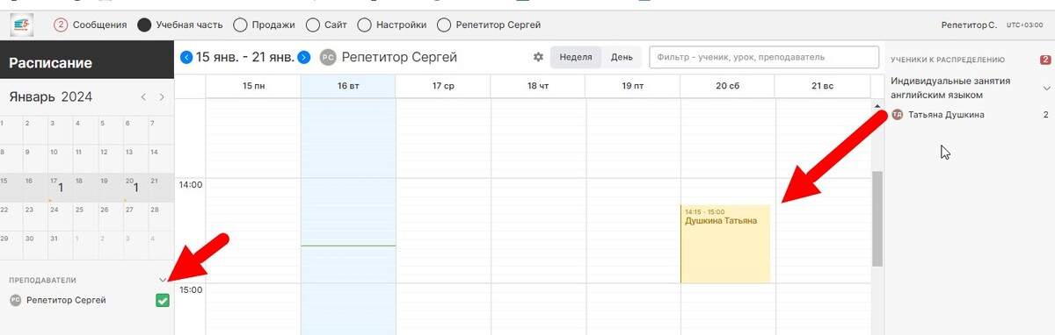Go to next week with blue right arrow
The width and height of the screenshot is (1055, 335).
[x=304, y=57]
